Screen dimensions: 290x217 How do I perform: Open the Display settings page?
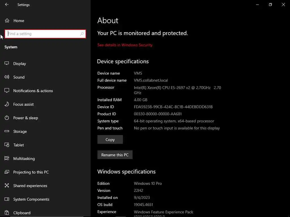[20, 64]
